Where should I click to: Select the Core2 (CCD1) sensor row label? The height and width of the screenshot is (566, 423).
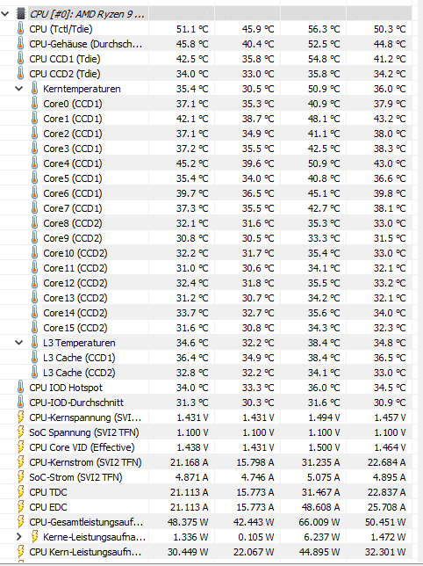[73, 134]
